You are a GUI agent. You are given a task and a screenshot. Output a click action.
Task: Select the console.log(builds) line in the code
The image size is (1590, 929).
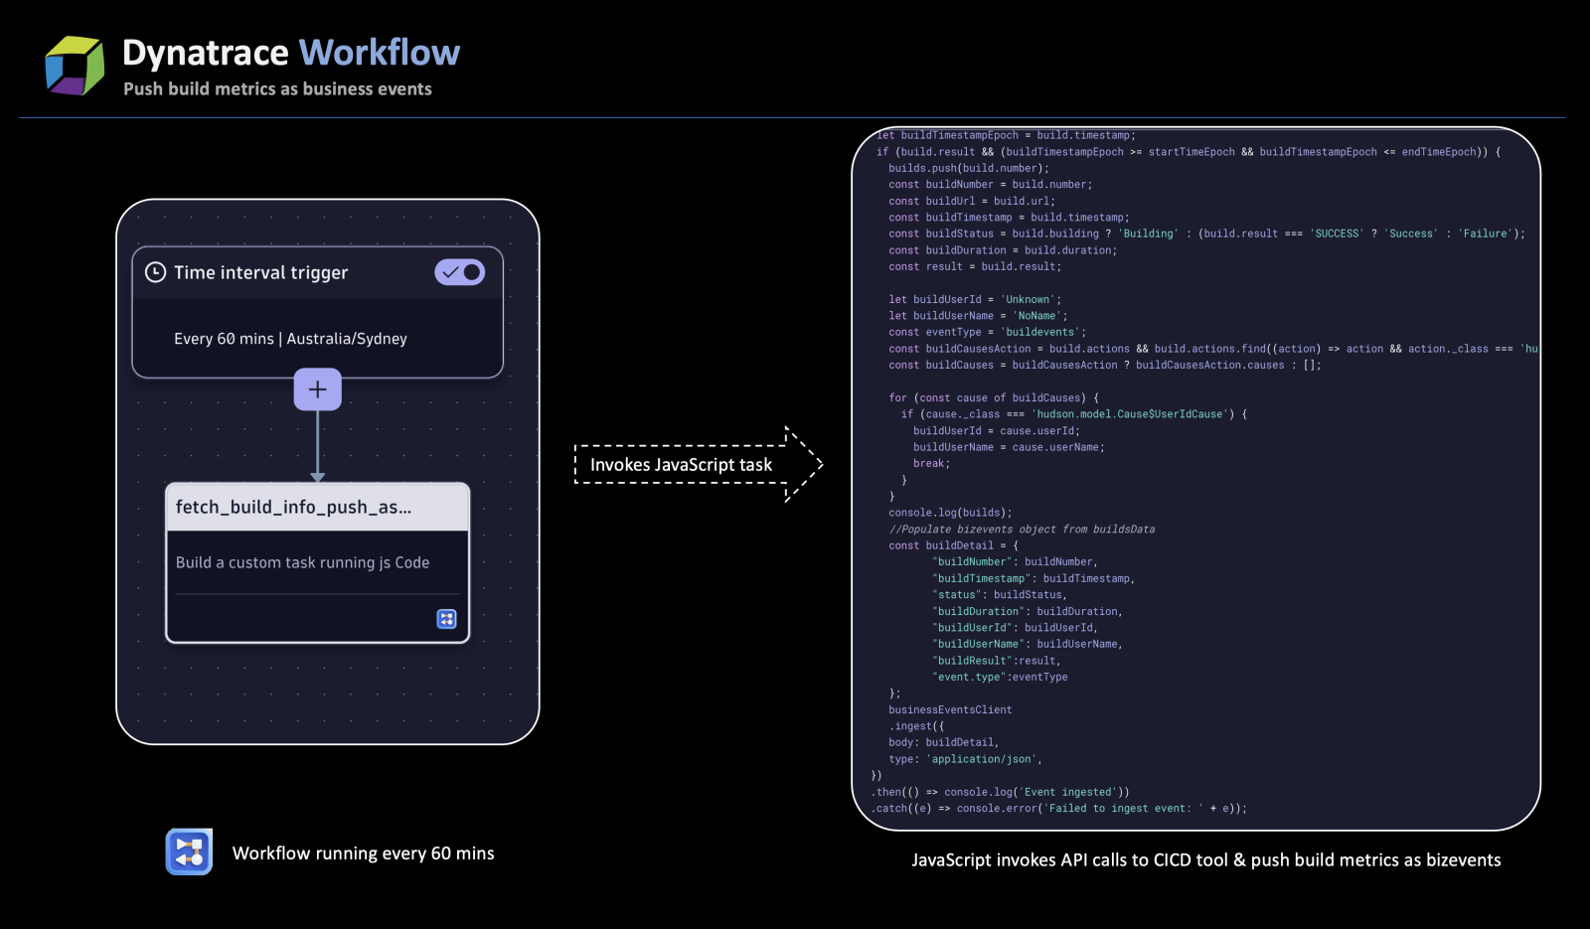click(x=949, y=513)
